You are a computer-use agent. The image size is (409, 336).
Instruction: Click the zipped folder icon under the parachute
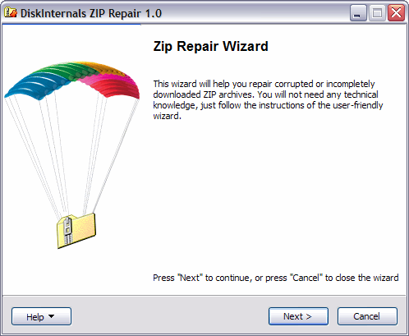click(x=76, y=231)
